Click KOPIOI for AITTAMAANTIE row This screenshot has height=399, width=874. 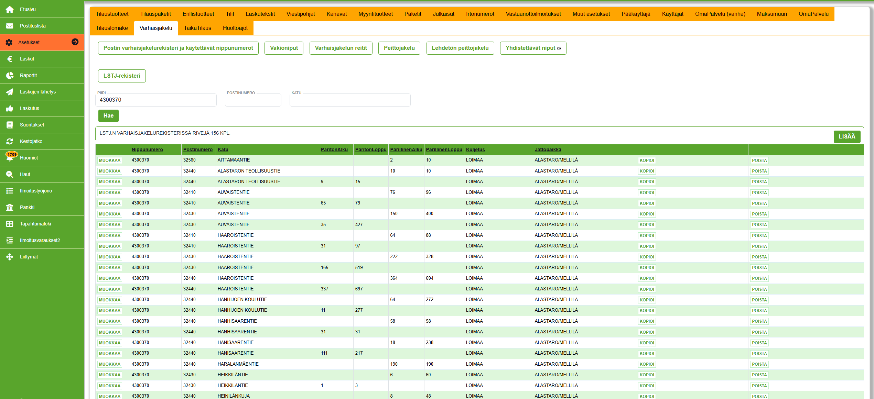click(x=647, y=160)
